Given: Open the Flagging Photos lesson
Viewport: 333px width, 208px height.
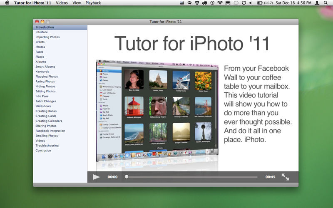Looking at the screenshot, I should (60, 77).
